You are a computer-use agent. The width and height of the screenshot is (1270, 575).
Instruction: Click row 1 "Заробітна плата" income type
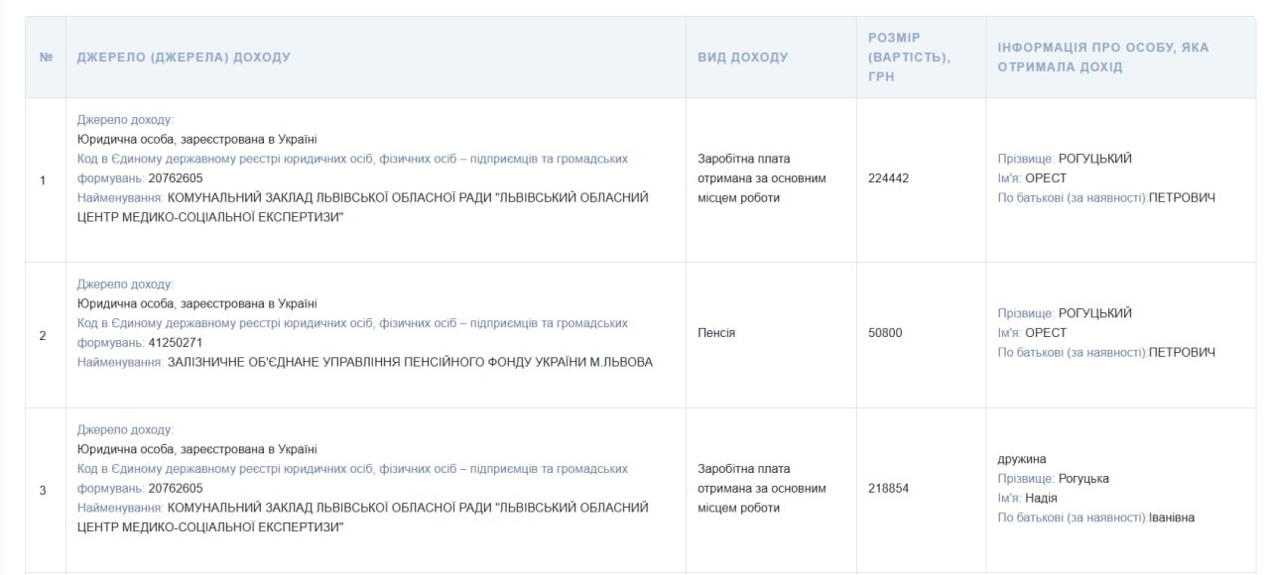click(762, 178)
